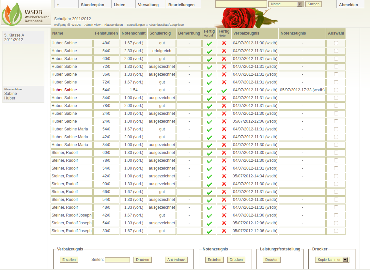Open the Beurteilungen menu
This screenshot has height=270, width=370.
[x=182, y=5]
